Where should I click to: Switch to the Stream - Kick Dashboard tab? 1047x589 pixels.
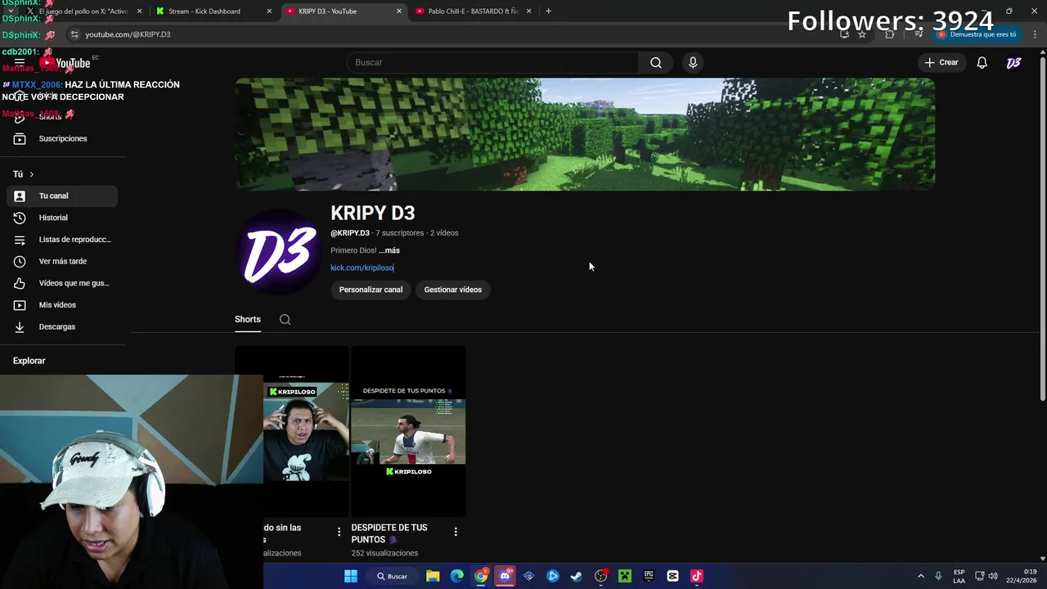(x=214, y=11)
